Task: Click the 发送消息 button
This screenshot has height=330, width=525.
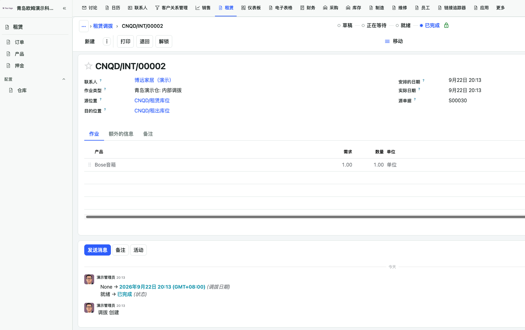Action: click(98, 250)
